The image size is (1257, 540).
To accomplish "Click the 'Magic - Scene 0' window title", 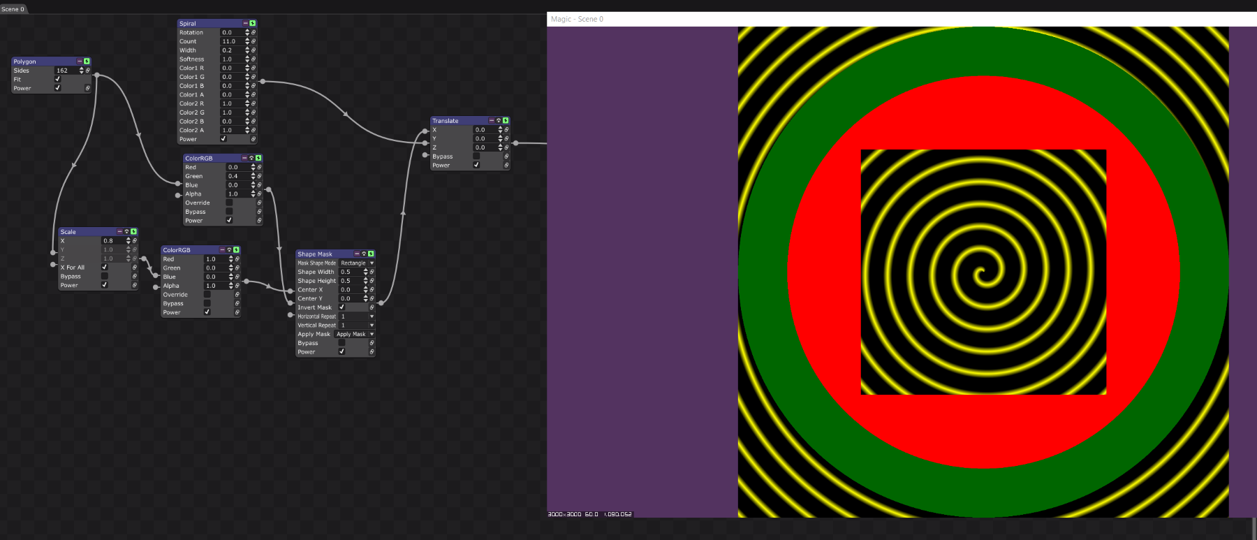I will tap(577, 19).
